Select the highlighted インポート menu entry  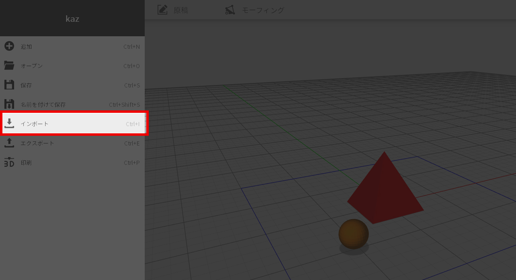pyautogui.click(x=73, y=124)
